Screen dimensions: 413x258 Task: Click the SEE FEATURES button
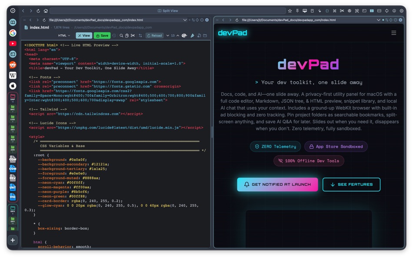(351, 184)
